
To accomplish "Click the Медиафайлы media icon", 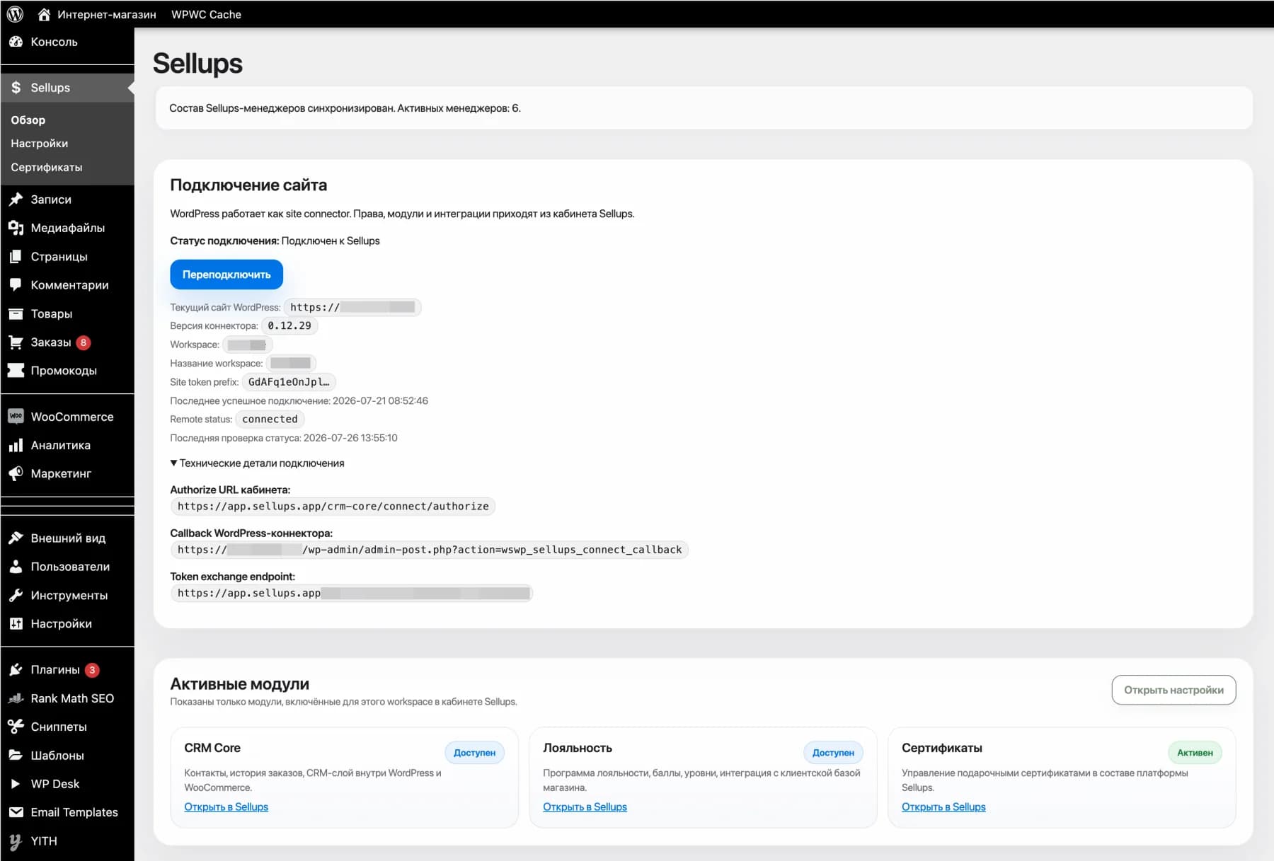I will pyautogui.click(x=16, y=228).
